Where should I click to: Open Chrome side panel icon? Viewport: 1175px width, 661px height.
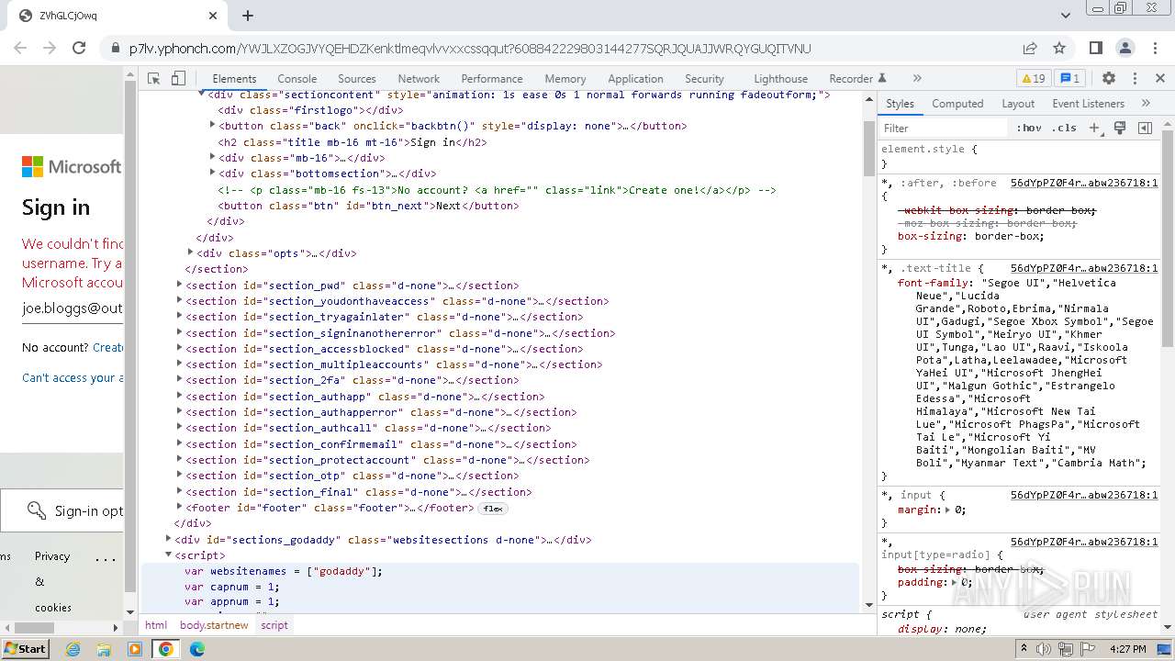1095,49
